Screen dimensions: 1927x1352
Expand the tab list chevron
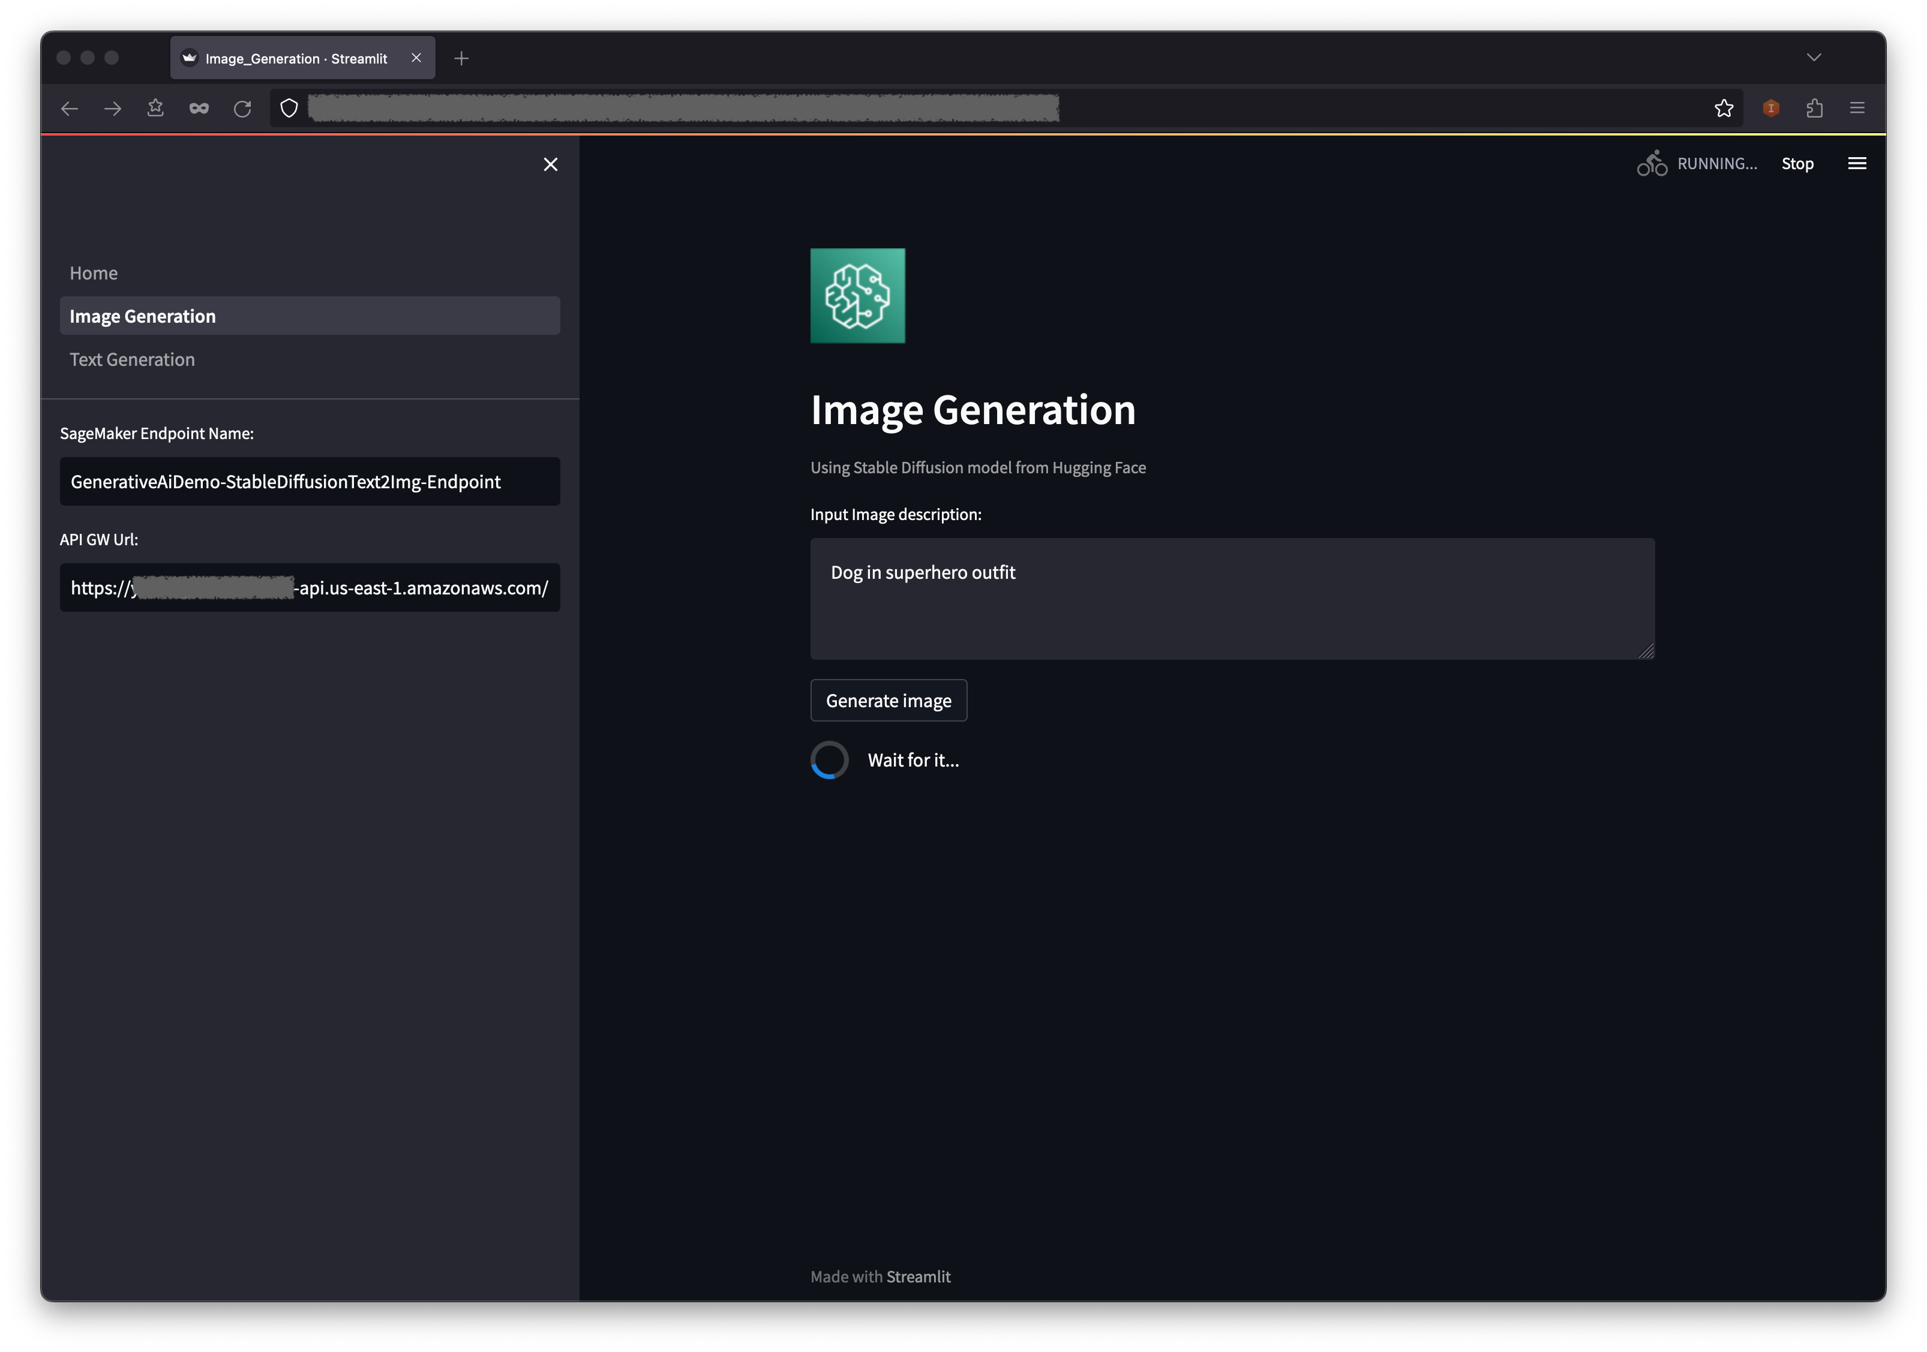[1814, 58]
